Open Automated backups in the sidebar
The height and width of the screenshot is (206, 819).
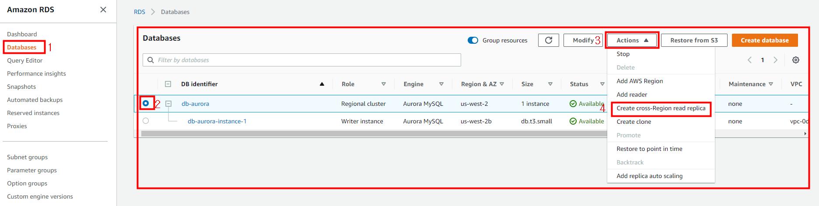pyautogui.click(x=35, y=100)
